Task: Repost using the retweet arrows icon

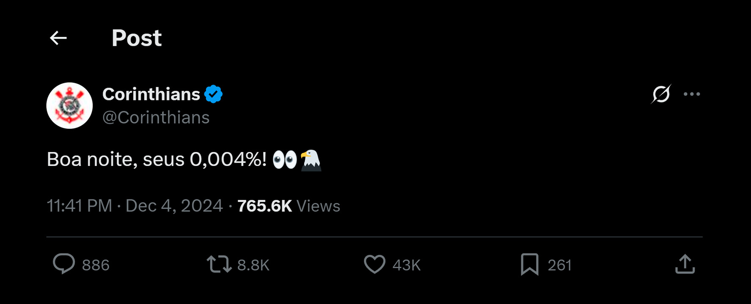Action: coord(219,264)
